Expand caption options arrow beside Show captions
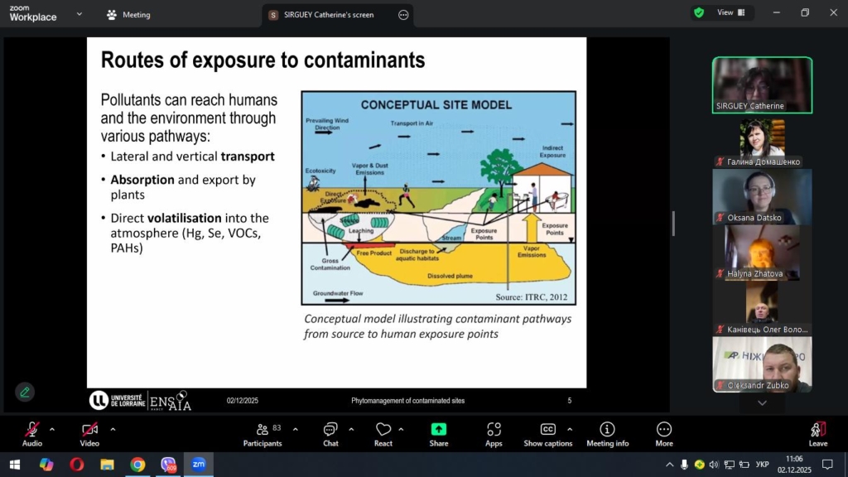The width and height of the screenshot is (848, 477). tap(570, 429)
